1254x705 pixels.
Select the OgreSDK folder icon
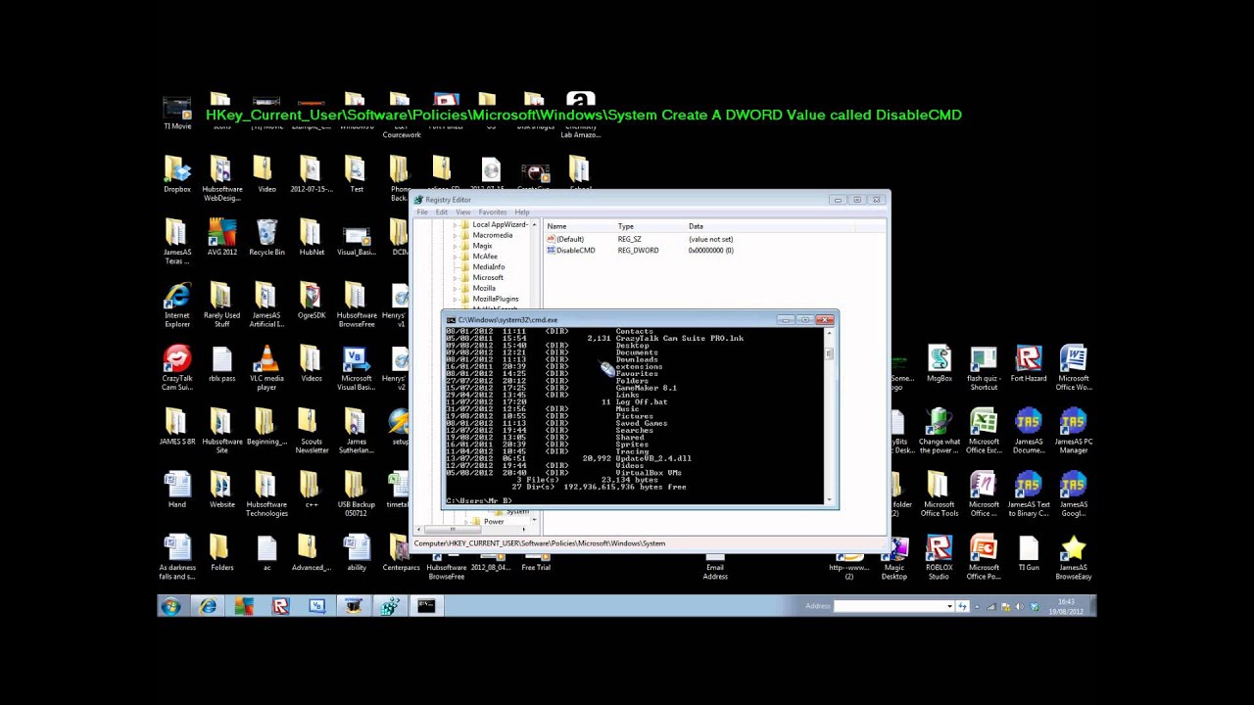coord(311,300)
